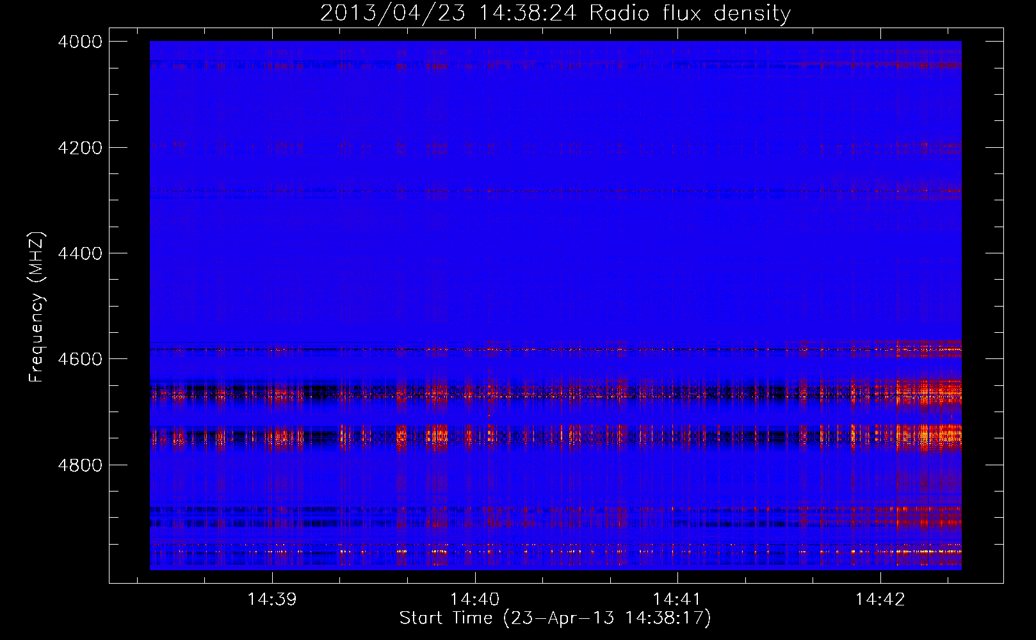Viewport: 1036px width, 640px height.
Task: Click the "Frequency (MHZ)" y-axis label
Action: [x=36, y=307]
